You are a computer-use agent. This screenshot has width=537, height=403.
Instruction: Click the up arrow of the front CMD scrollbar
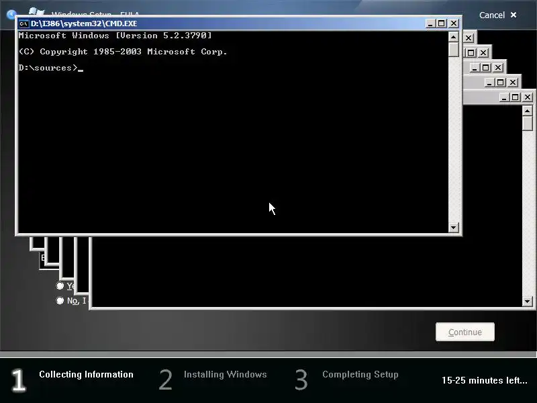454,37
